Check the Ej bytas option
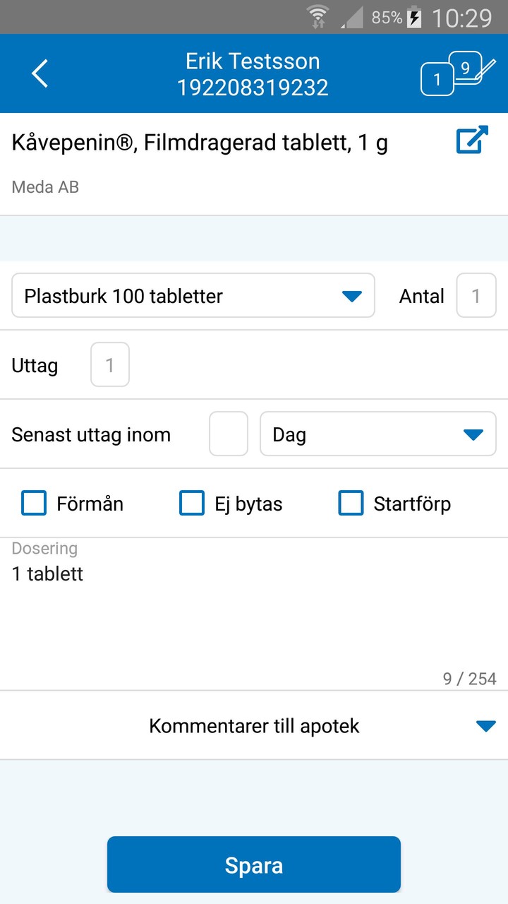This screenshot has width=508, height=904. point(191,503)
